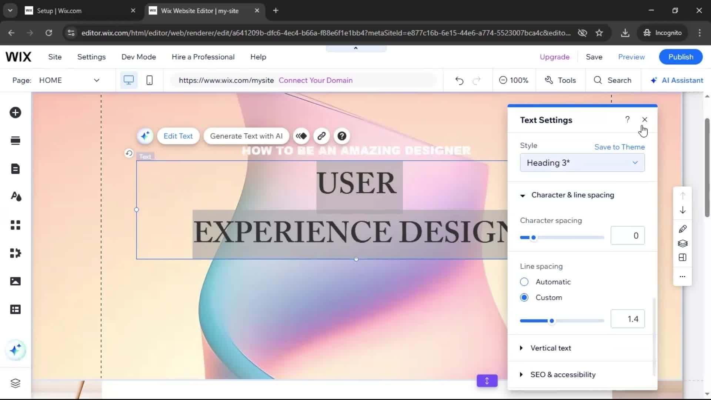Click the Preview link
This screenshot has width=711, height=400.
[631, 57]
